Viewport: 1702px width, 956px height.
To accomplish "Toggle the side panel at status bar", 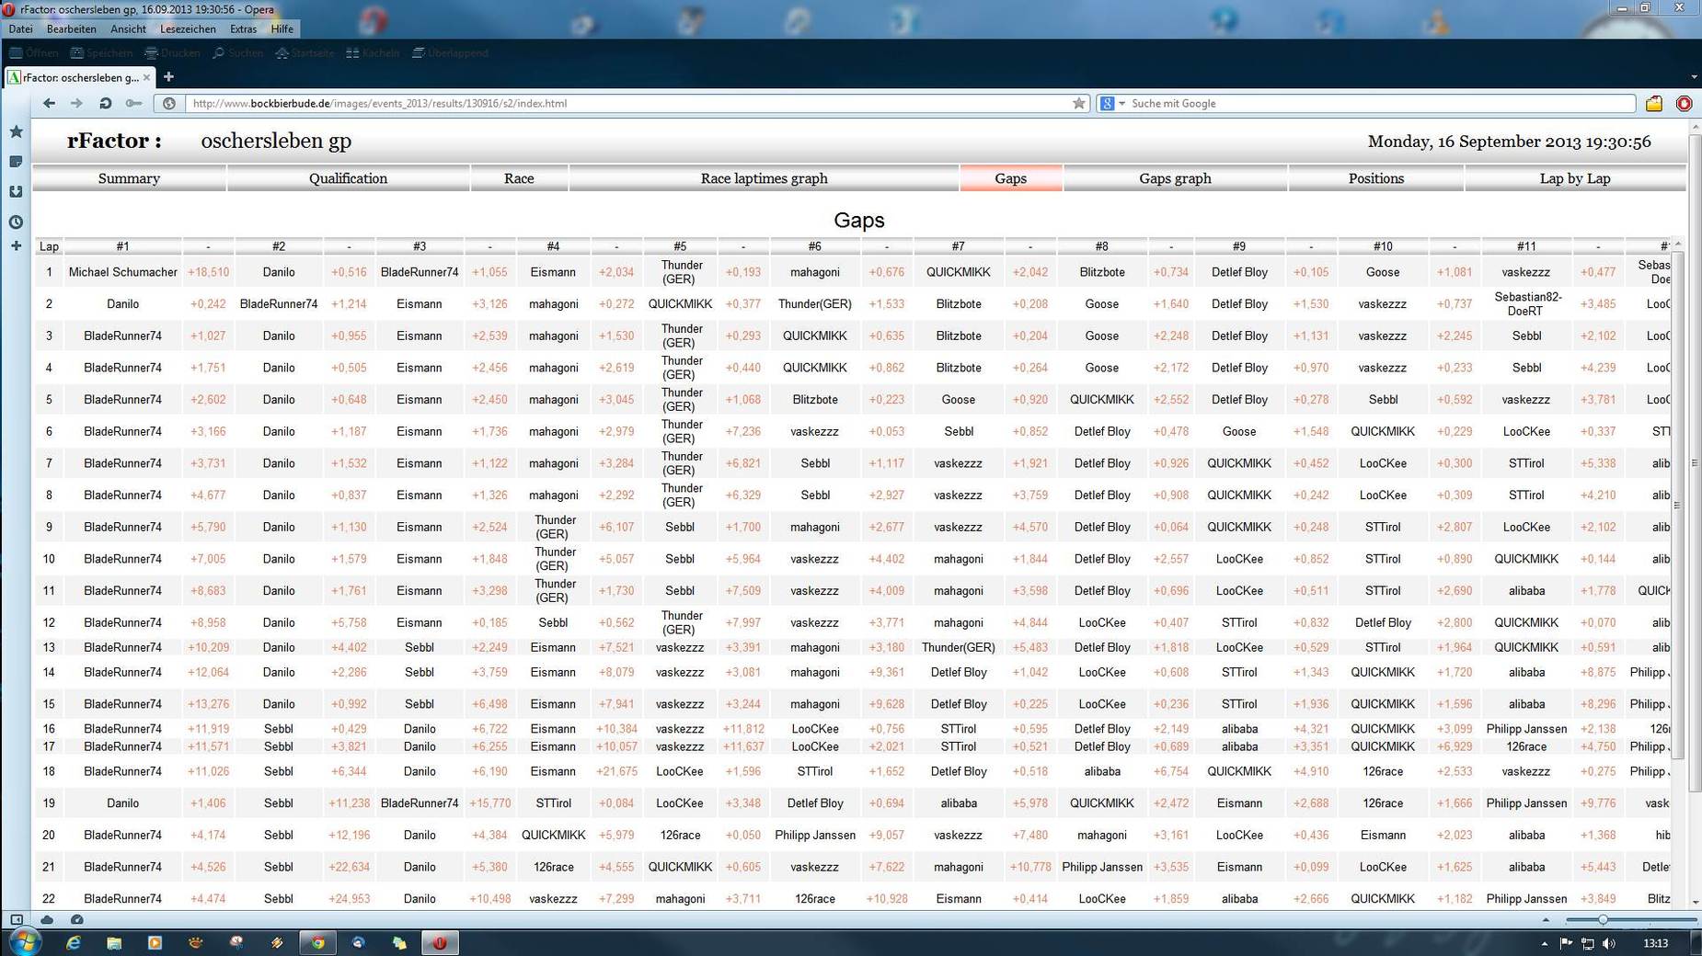I will [x=17, y=919].
